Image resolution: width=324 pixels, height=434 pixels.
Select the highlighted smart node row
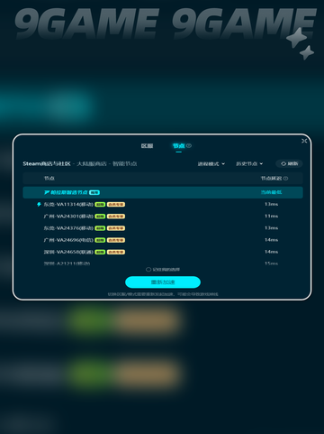163,192
